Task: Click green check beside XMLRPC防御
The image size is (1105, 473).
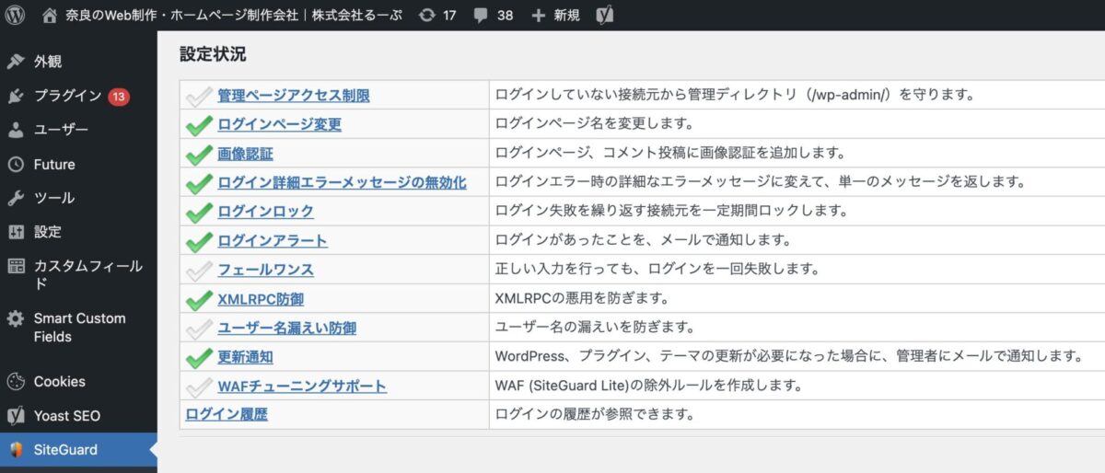Action: pos(199,299)
